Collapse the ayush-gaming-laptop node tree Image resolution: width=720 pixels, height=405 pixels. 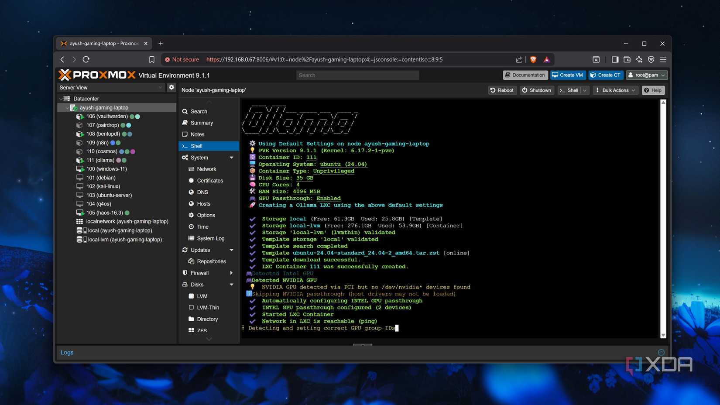[x=67, y=108]
